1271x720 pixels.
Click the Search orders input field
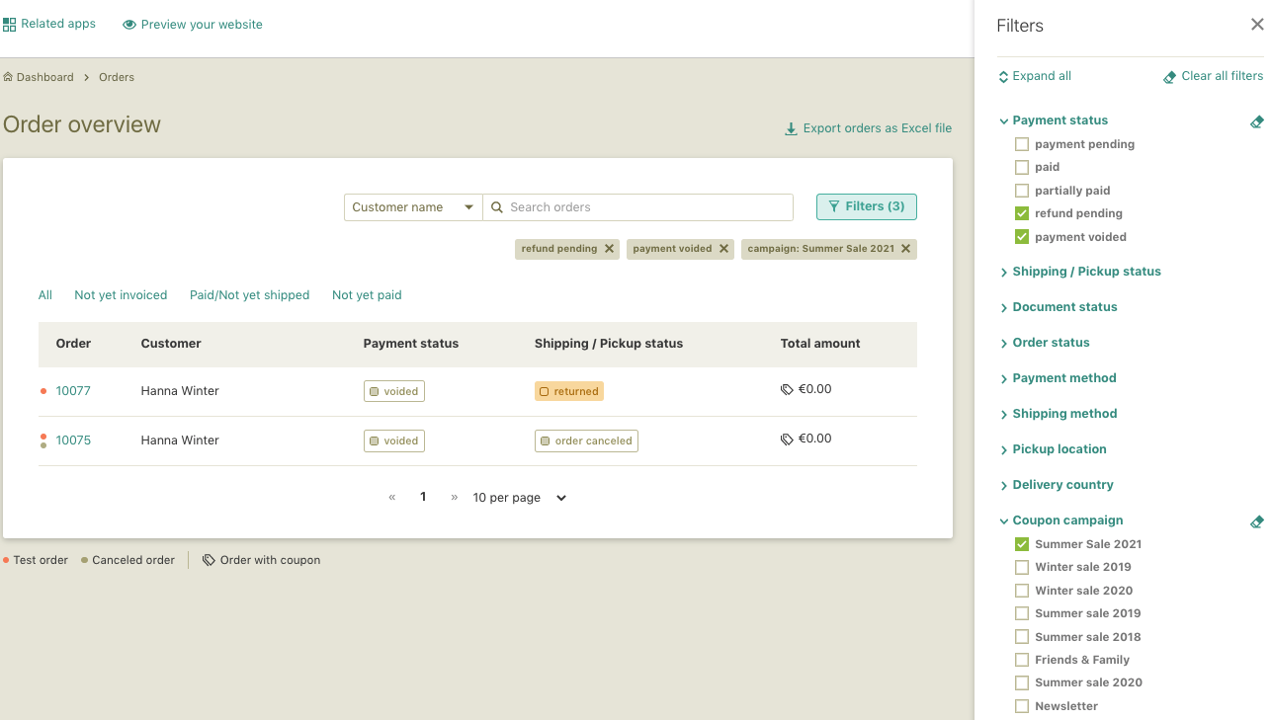[637, 207]
